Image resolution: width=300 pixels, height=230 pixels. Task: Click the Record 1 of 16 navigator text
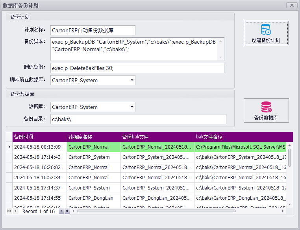(x=39, y=211)
